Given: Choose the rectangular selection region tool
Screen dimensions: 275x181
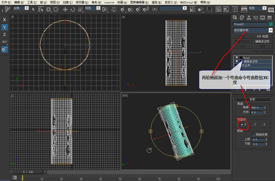Looking at the screenshot, I should coord(49,9).
